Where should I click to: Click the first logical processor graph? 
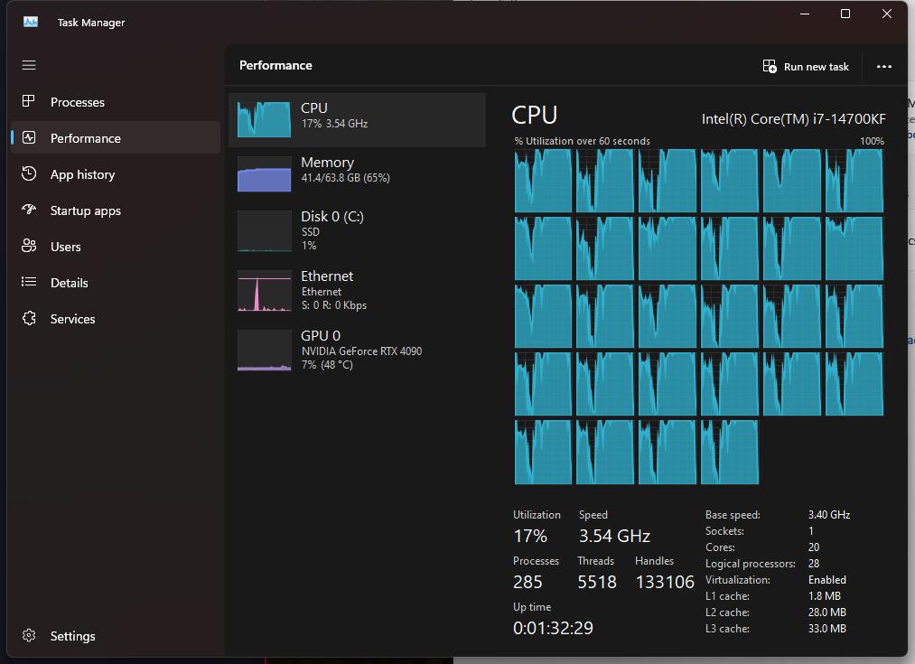543,181
